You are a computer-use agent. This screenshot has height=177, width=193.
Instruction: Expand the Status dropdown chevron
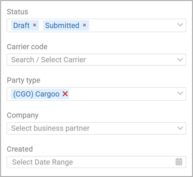point(180,25)
